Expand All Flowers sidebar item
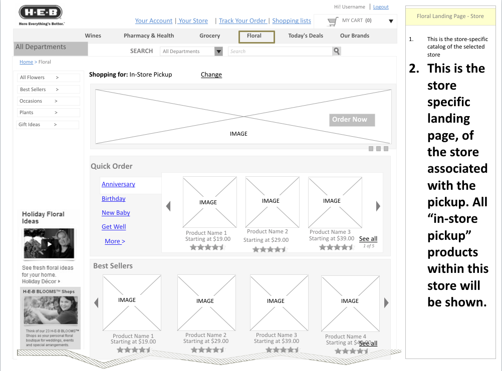 [48, 78]
